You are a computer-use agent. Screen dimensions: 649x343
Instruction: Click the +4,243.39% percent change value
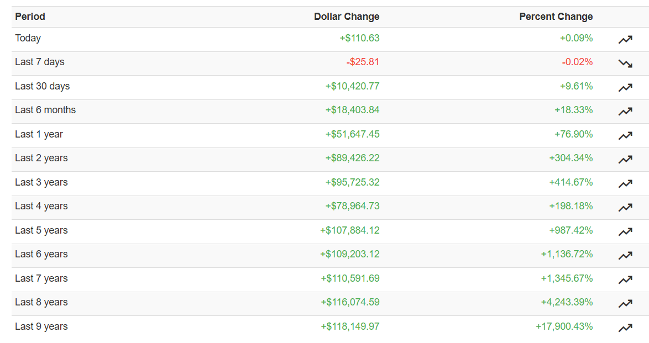coord(567,302)
